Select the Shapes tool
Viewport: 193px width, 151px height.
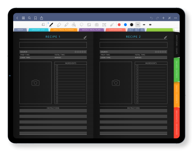coord(74,25)
